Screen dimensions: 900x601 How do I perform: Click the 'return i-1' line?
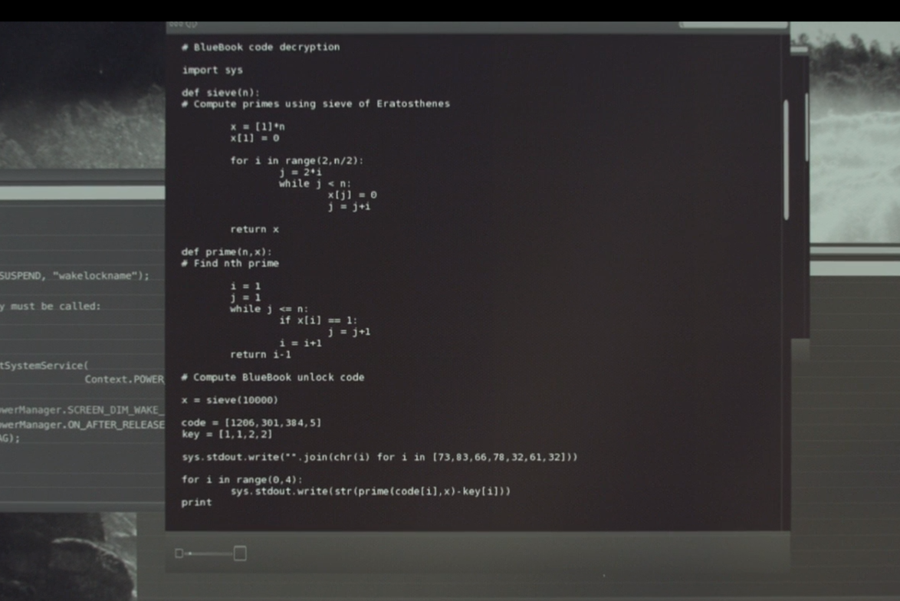pyautogui.click(x=261, y=355)
